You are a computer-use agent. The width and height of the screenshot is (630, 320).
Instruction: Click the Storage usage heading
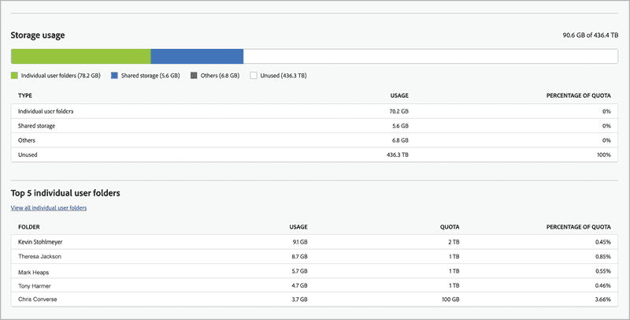coord(38,35)
